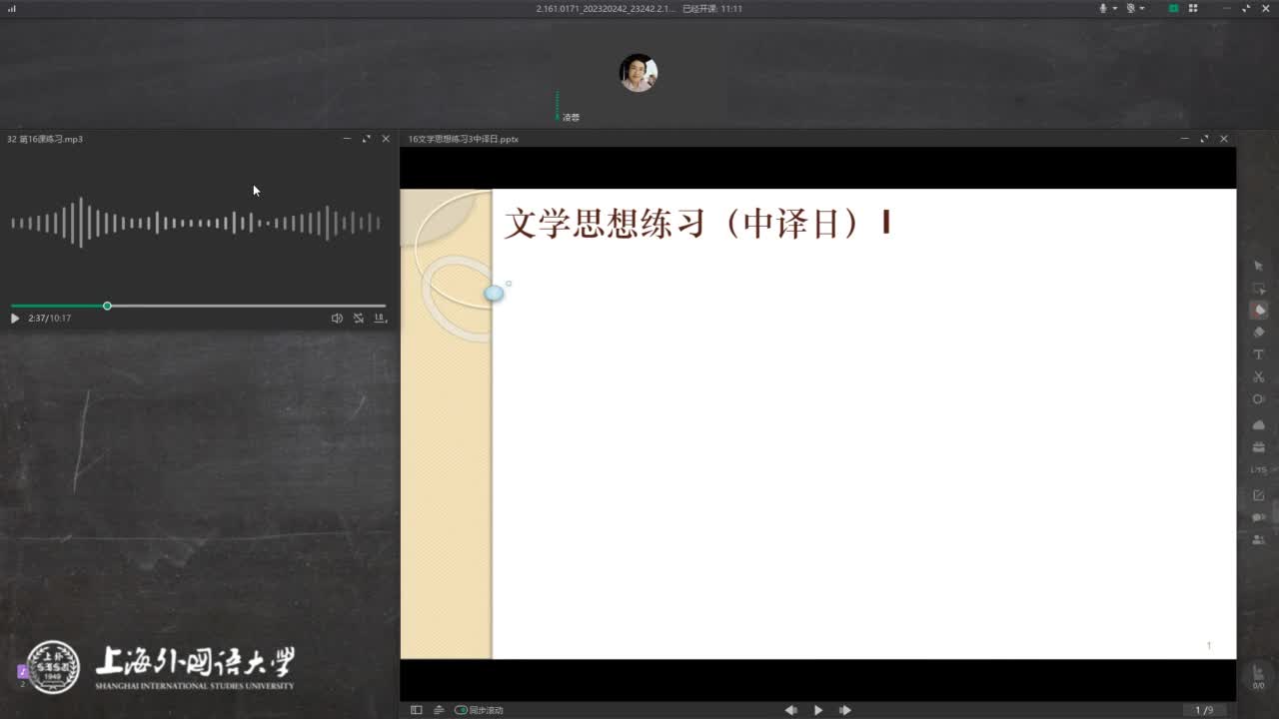
Task: Toggle the 同步滚动 sync scroll switch
Action: click(x=461, y=710)
